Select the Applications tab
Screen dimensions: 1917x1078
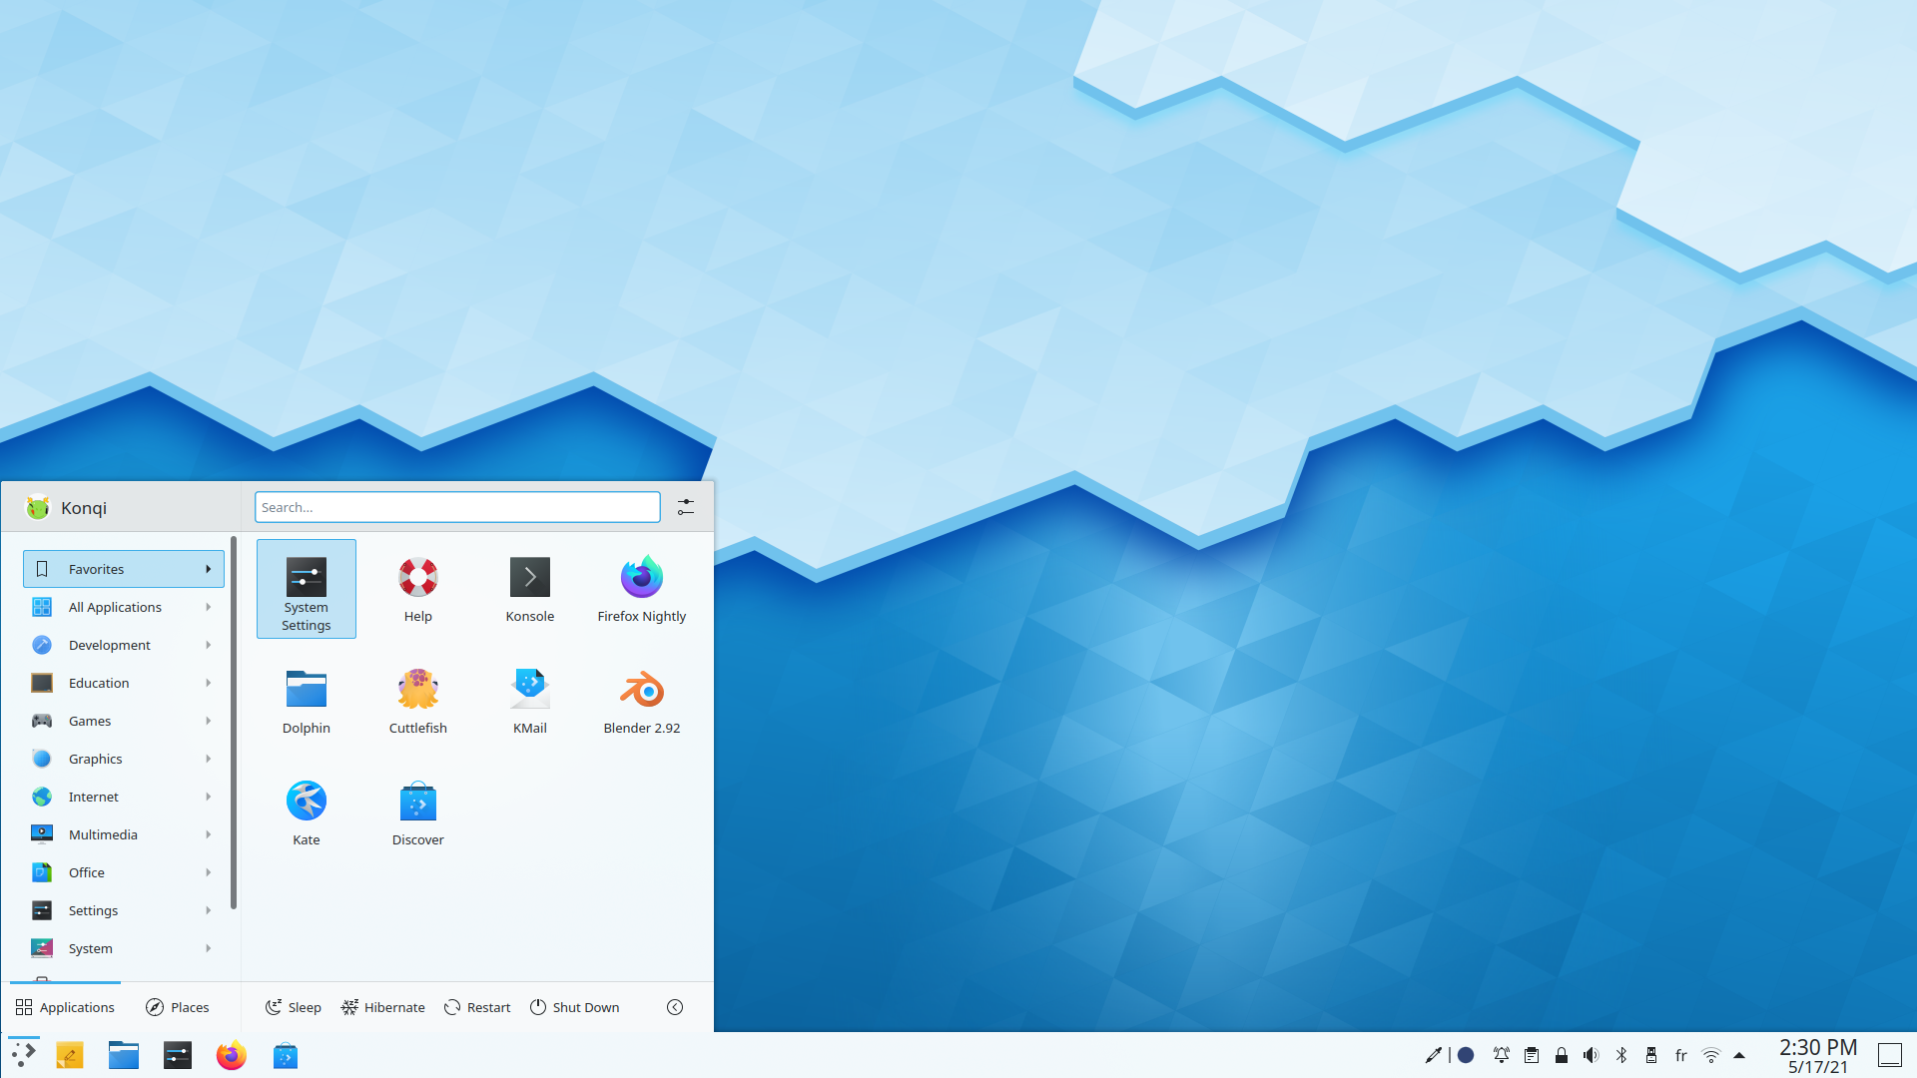pyautogui.click(x=66, y=1007)
